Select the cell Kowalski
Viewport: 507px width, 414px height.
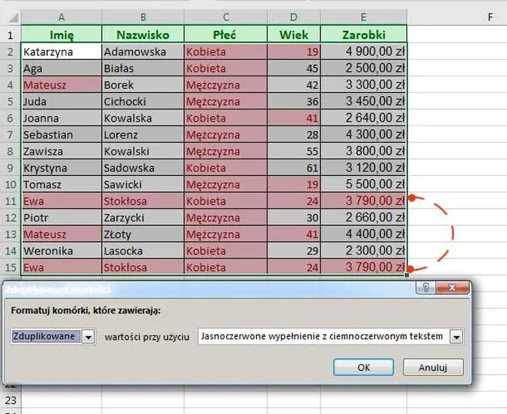tap(143, 151)
